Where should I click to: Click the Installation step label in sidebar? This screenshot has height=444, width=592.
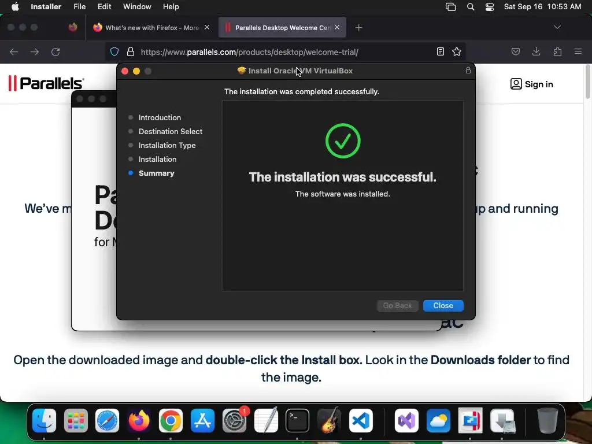point(157,160)
